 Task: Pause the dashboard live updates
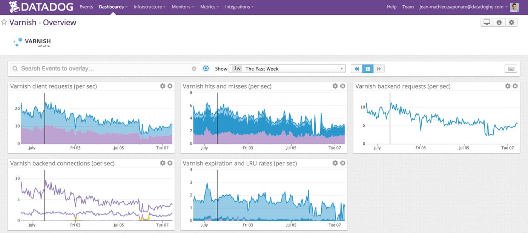click(x=368, y=68)
